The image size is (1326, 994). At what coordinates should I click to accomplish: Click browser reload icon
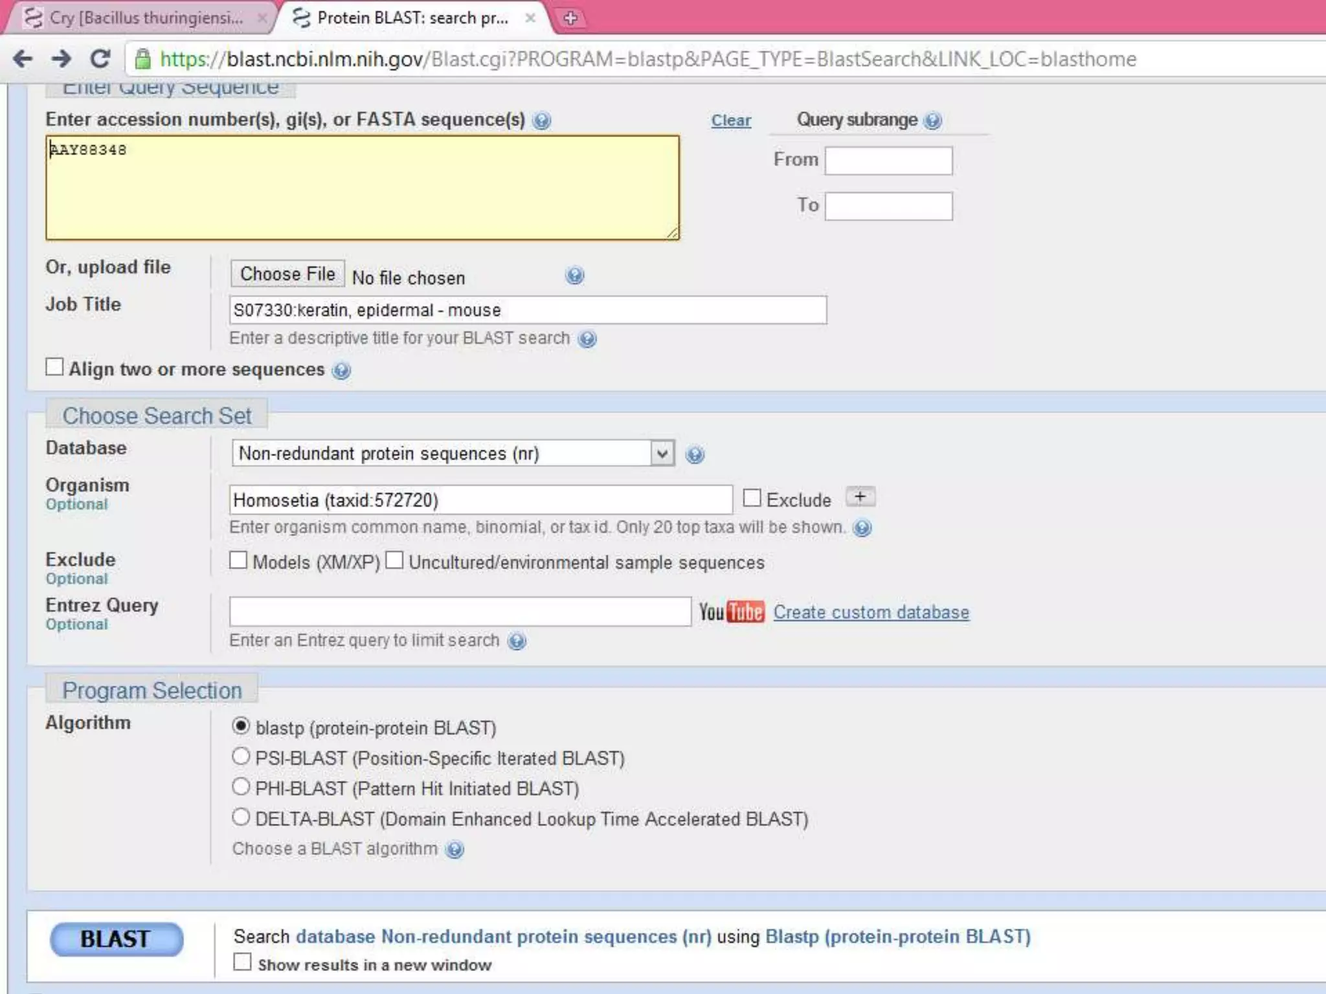(x=100, y=59)
